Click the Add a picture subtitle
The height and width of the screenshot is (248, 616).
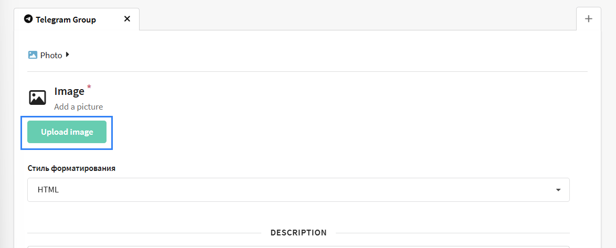click(x=79, y=107)
